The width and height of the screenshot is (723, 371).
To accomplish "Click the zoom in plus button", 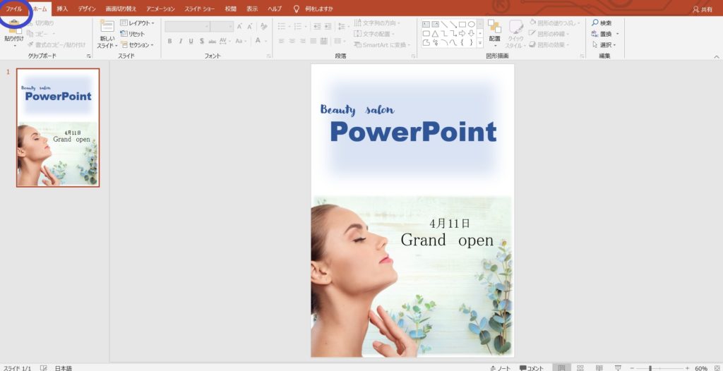I will (687, 368).
